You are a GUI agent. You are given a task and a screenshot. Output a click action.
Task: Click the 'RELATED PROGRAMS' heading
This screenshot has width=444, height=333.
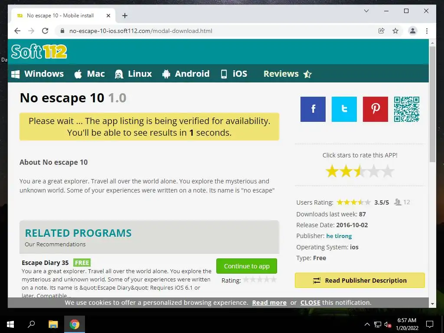point(78,233)
